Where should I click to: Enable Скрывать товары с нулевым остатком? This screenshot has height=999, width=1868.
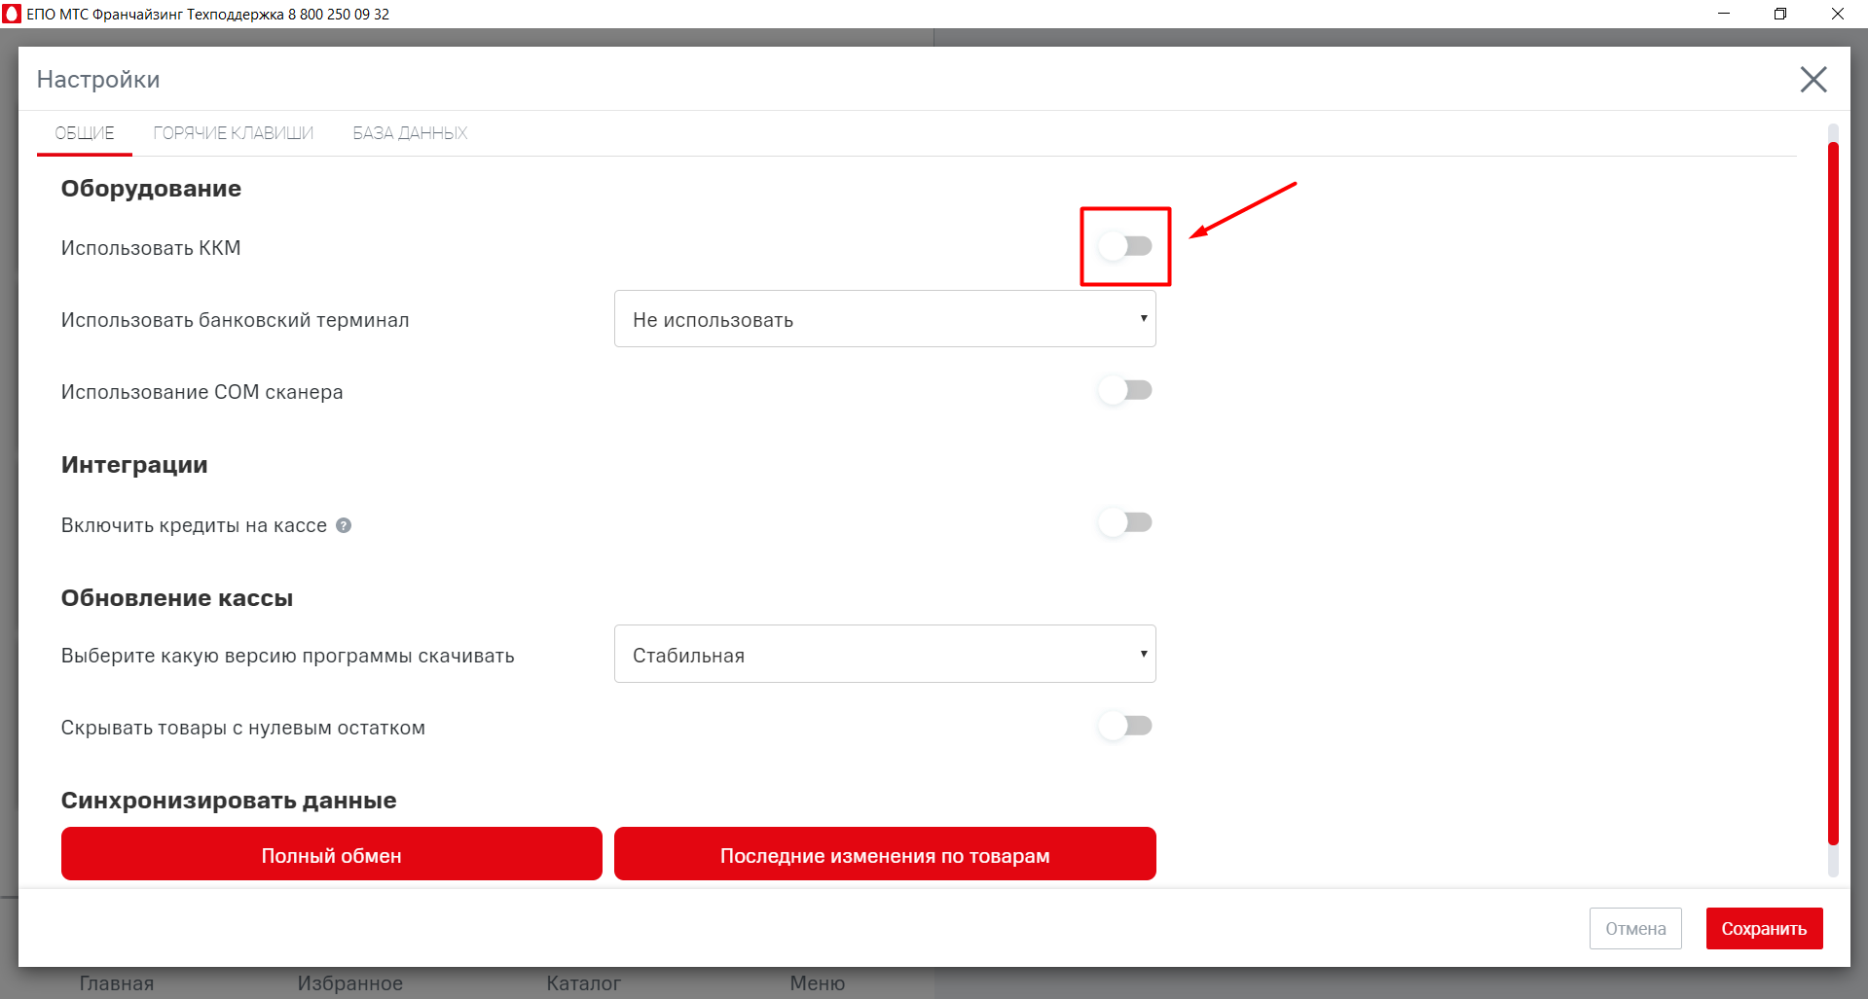click(x=1125, y=726)
